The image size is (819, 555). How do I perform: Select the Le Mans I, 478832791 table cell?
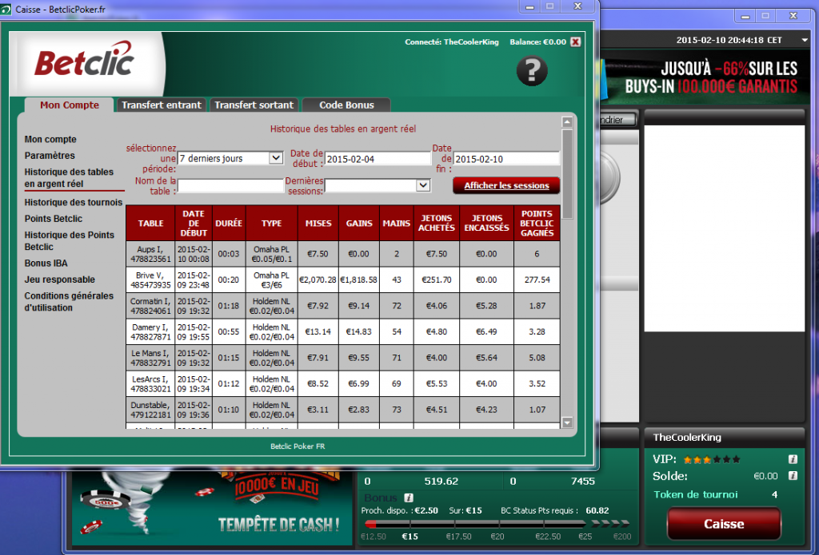150,358
